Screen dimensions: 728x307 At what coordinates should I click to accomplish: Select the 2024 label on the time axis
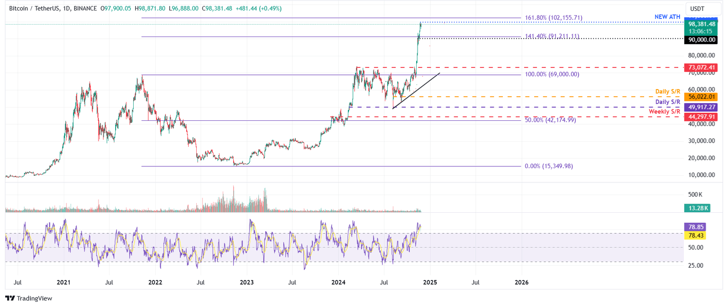tap(337, 282)
